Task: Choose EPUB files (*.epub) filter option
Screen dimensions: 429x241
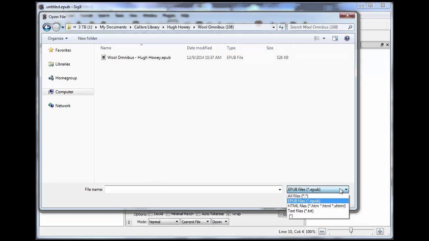Action: (318, 201)
